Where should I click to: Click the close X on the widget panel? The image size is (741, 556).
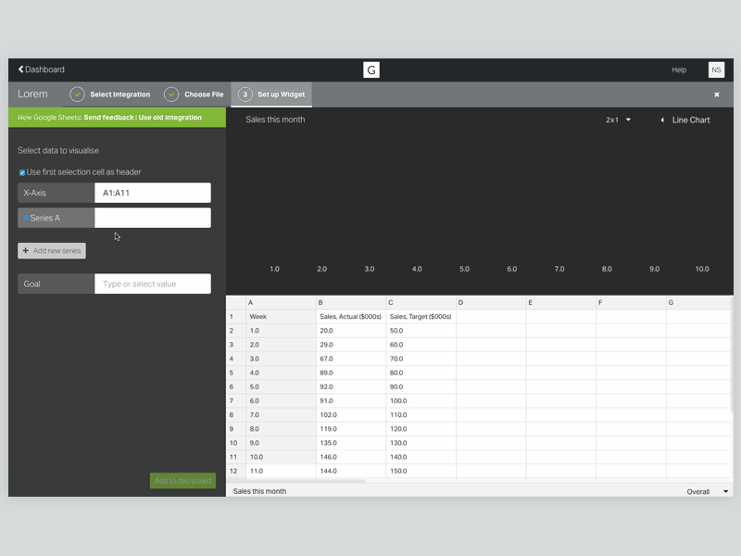pos(716,94)
